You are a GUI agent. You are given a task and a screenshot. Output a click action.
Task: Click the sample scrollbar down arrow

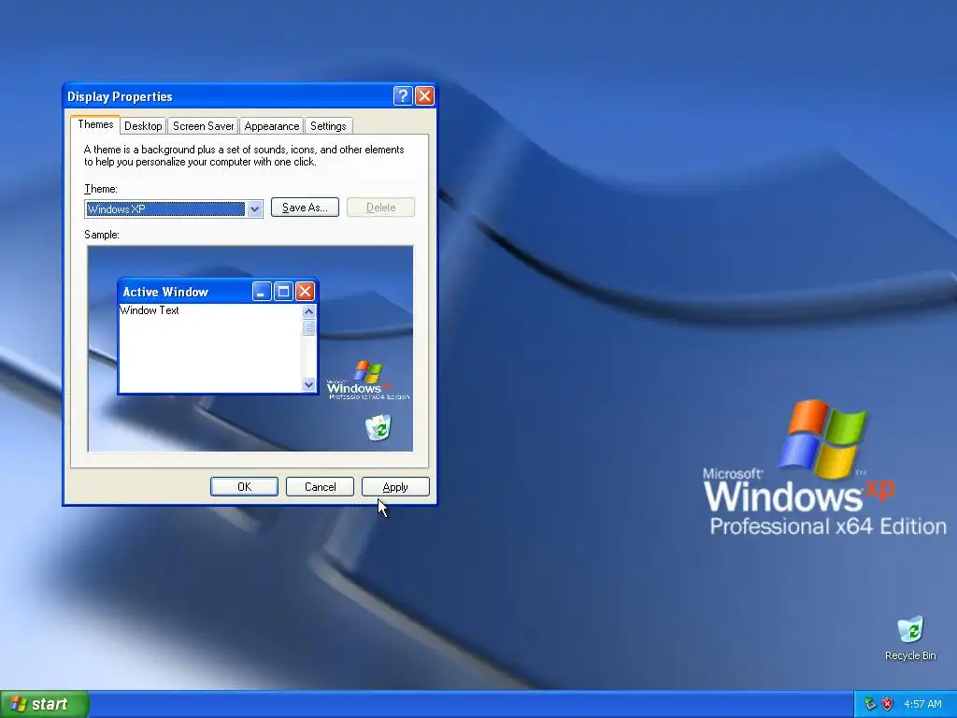[308, 384]
